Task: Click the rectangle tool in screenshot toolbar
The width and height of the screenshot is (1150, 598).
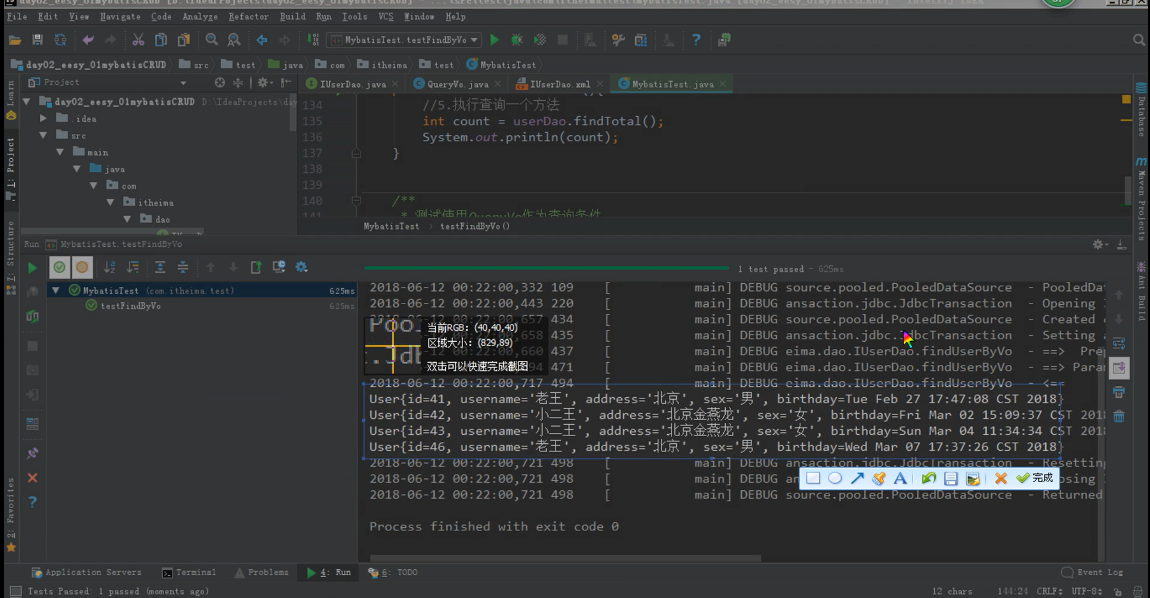Action: coord(813,478)
